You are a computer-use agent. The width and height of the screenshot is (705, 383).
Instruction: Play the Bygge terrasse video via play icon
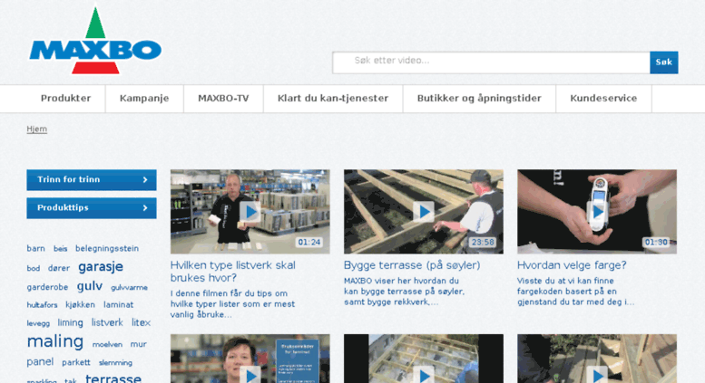pos(424,211)
